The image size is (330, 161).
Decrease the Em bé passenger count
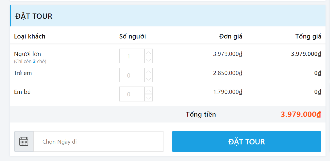pyautogui.click(x=149, y=98)
